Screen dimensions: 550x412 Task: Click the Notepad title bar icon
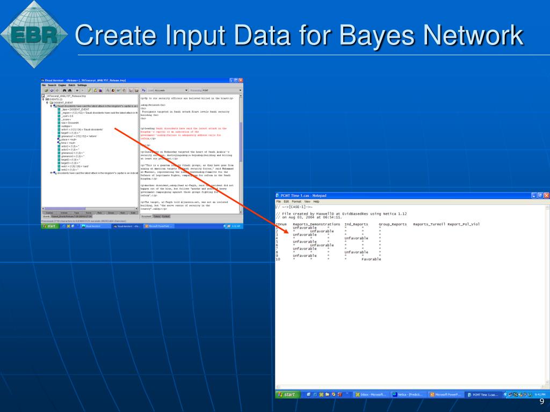278,195
